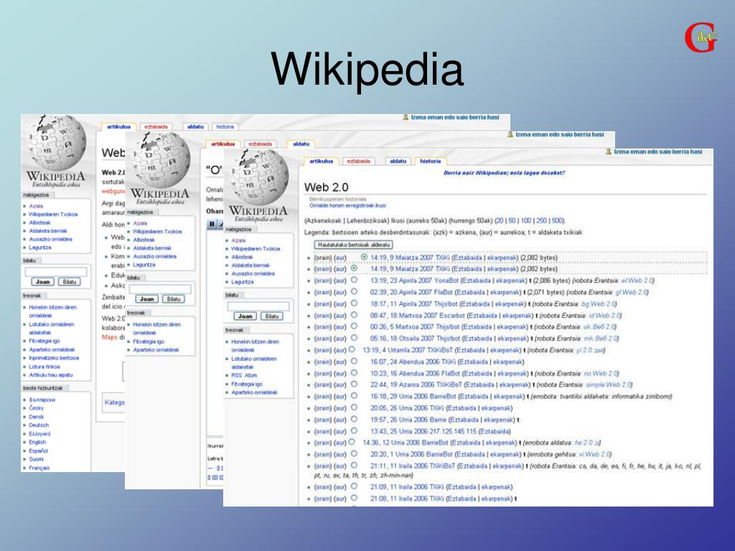This screenshot has width=735, height=551.
Task: Click search input field in back window
Action: coord(56,271)
